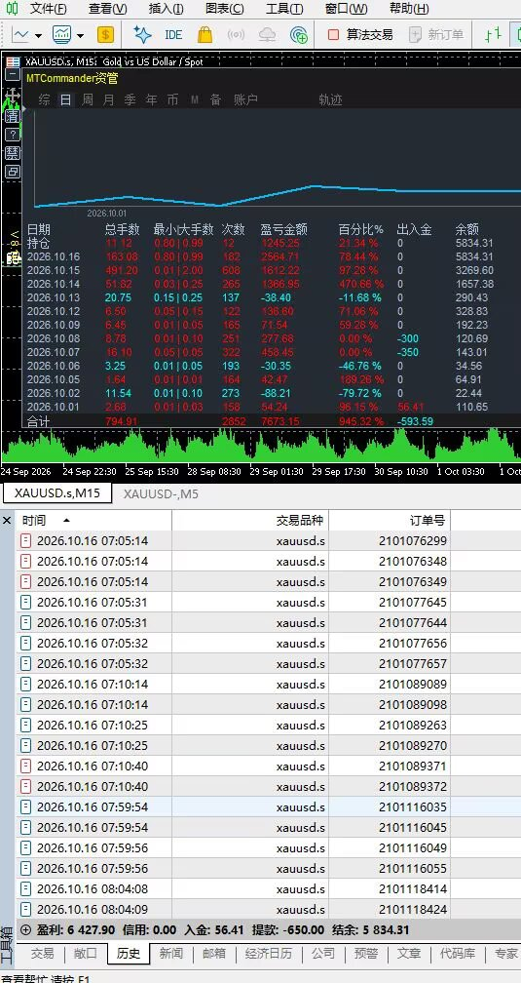521x983 pixels.
Task: Open the 文章 articles tab
Action: click(409, 954)
